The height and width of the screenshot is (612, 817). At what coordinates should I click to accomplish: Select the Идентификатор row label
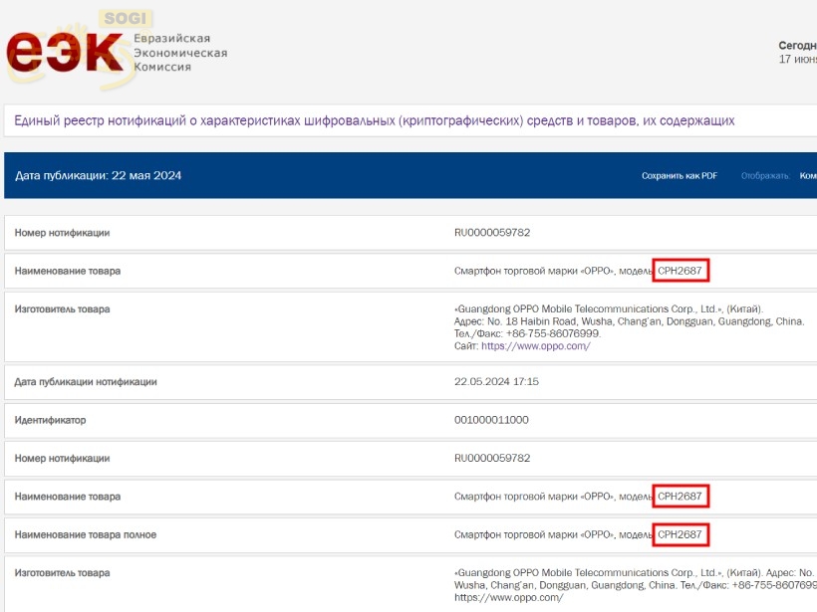(x=50, y=420)
